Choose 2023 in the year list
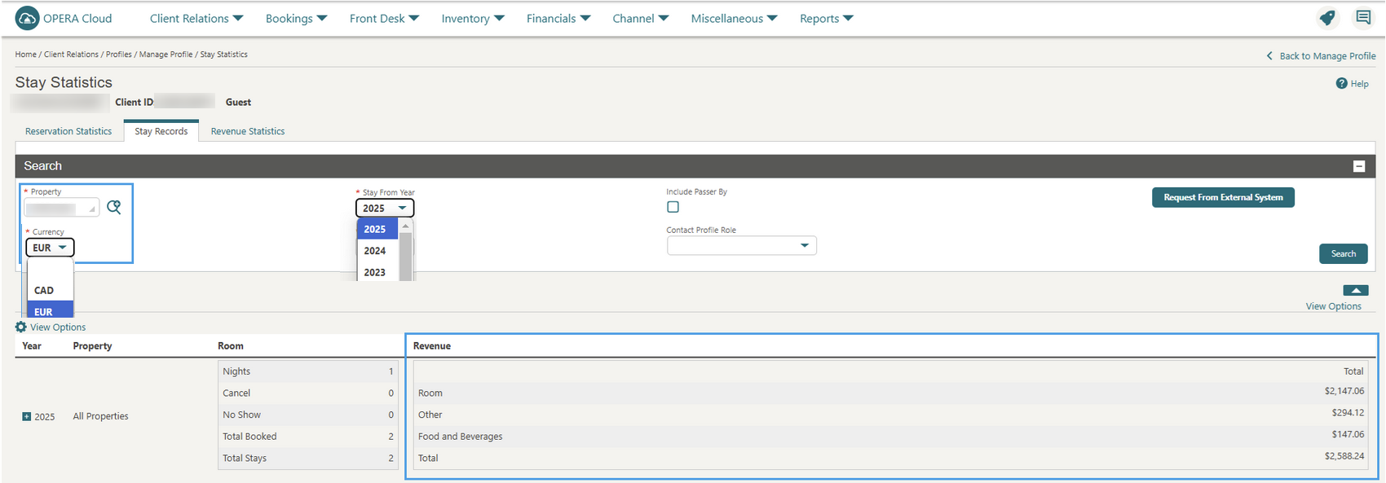 click(x=377, y=272)
